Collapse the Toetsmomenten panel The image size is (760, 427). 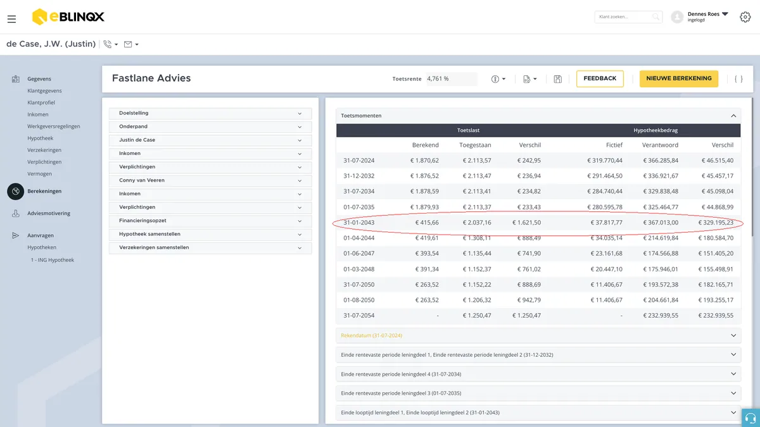(x=733, y=116)
